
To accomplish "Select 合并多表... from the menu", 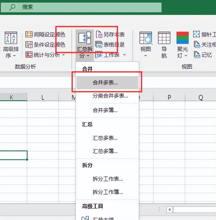I will point(107,83).
